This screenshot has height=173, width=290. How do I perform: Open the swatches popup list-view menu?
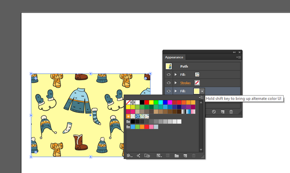pyautogui.click(x=201, y=97)
